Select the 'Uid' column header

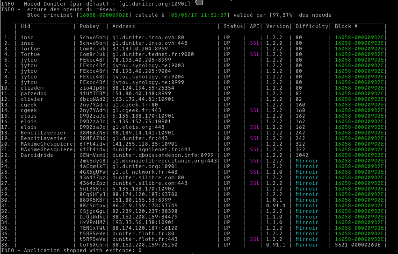[x=25, y=26]
